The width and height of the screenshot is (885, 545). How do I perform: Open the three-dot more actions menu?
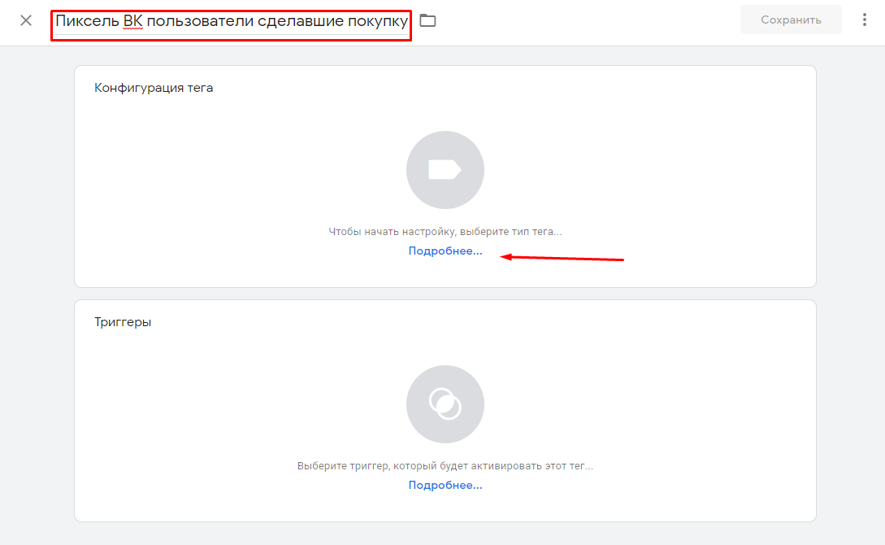[x=864, y=20]
